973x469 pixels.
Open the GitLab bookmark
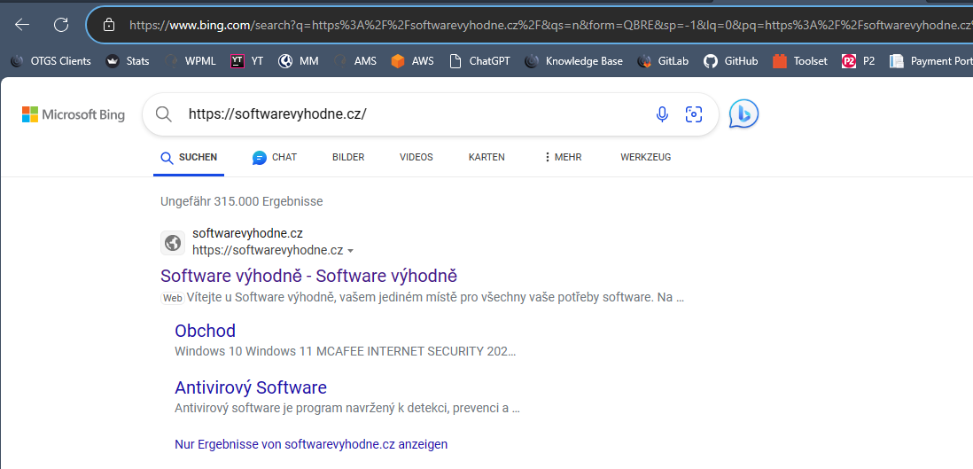(663, 61)
